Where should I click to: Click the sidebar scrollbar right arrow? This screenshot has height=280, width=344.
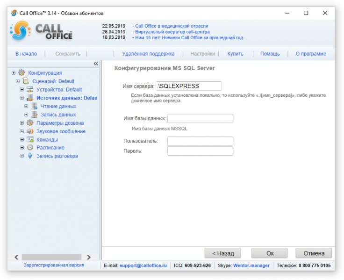pos(89,257)
